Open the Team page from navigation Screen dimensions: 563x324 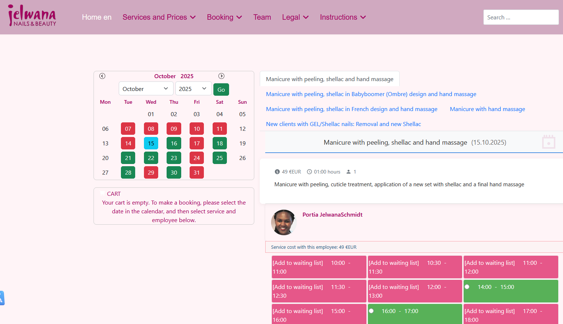pos(262,17)
